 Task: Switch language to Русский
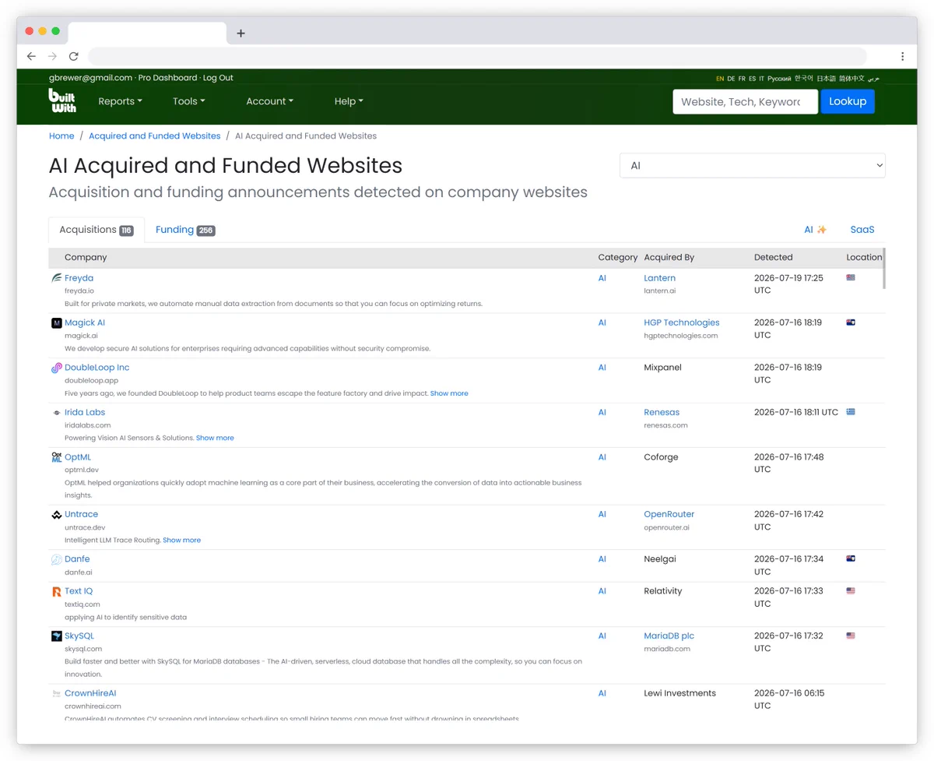click(779, 79)
